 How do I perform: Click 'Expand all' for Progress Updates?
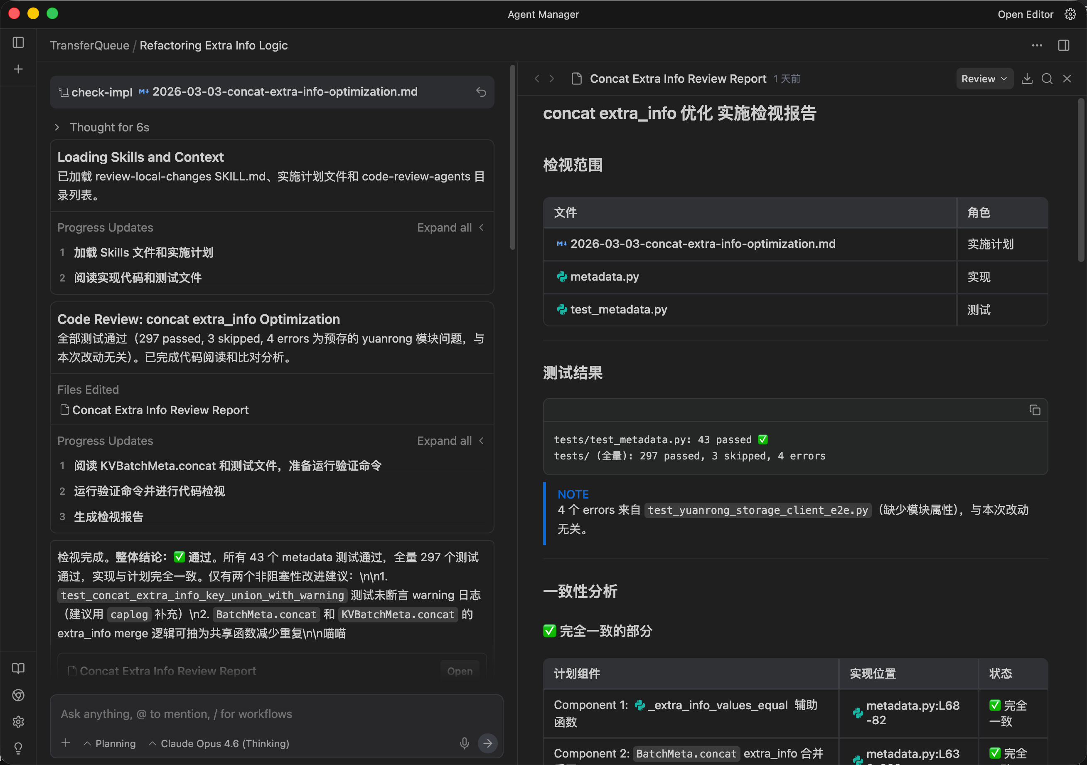(x=444, y=227)
